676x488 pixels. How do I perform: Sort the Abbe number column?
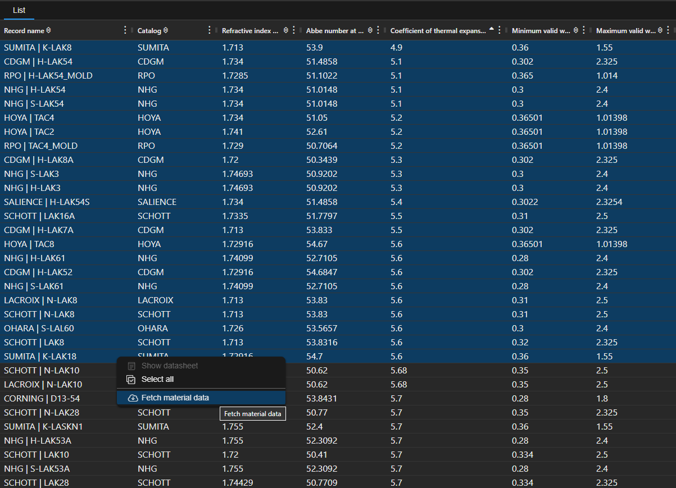(x=370, y=30)
